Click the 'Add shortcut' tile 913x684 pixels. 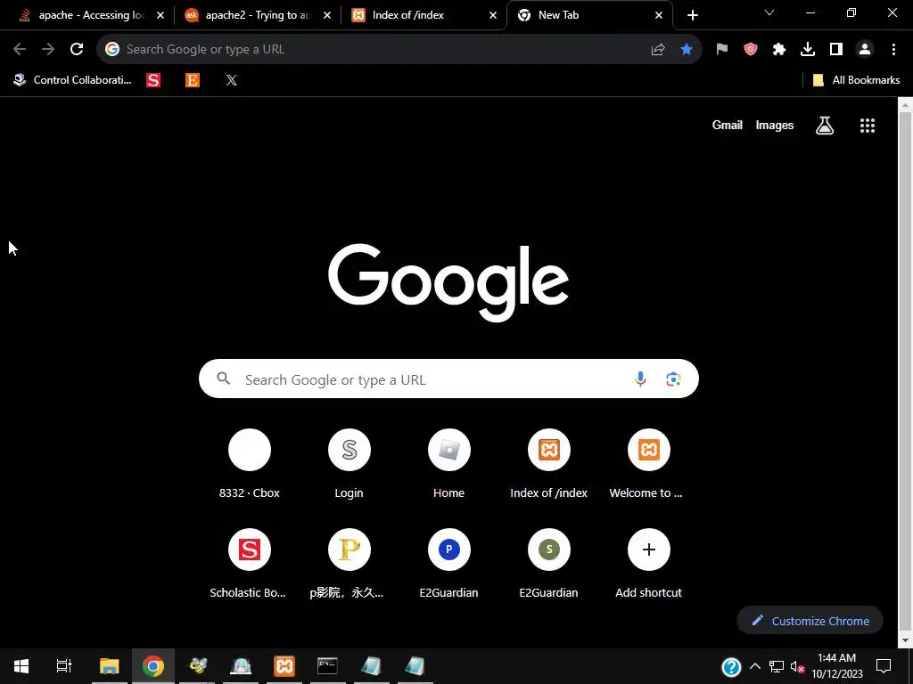click(x=649, y=564)
